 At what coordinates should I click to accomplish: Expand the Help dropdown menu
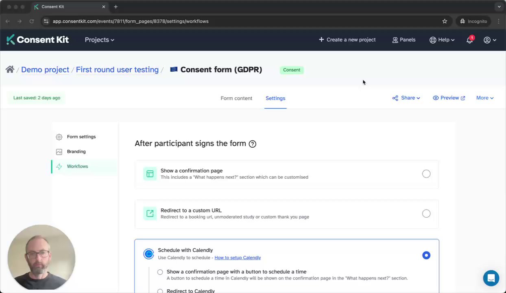pos(446,40)
